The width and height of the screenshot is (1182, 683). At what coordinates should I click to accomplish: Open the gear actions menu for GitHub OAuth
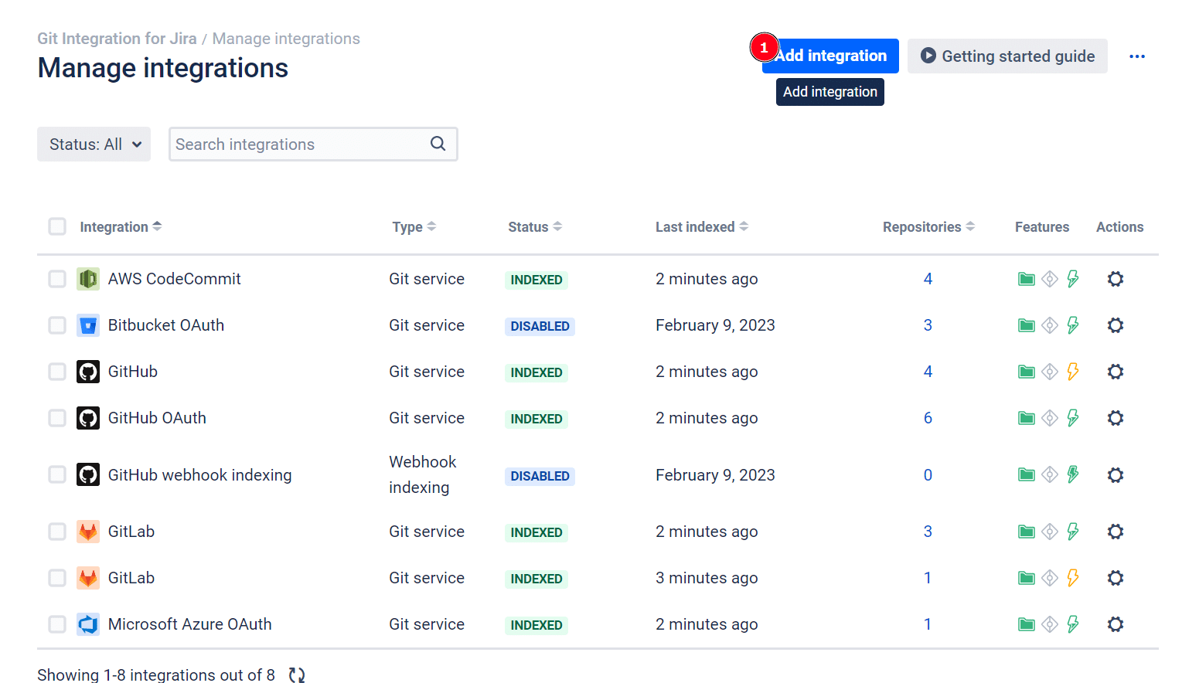point(1115,418)
